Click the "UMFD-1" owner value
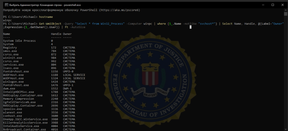The height and width of the screenshot is (131, 288). (x=68, y=85)
